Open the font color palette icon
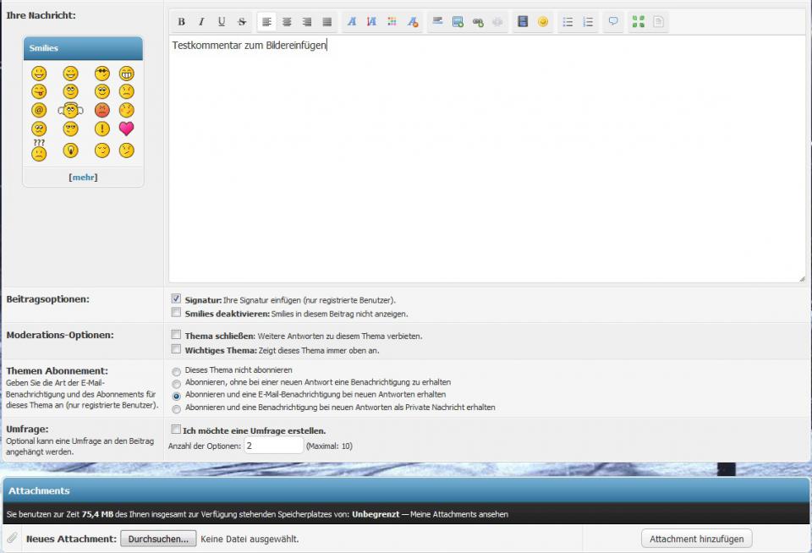The height and width of the screenshot is (553, 812). point(392,22)
